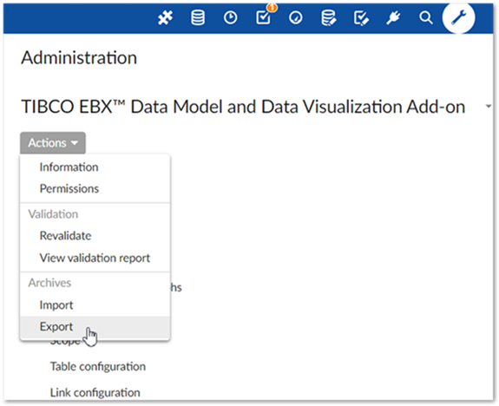Click the database cylinder icon

pos(198,18)
